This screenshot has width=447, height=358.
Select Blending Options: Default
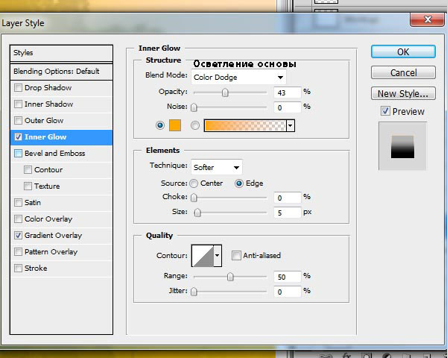coord(61,72)
